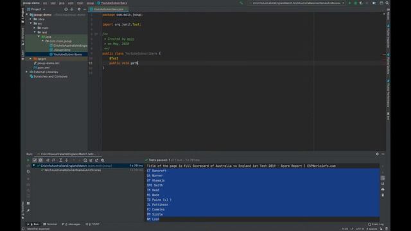
Task: Expand External Libraries node
Action: (x=27, y=72)
